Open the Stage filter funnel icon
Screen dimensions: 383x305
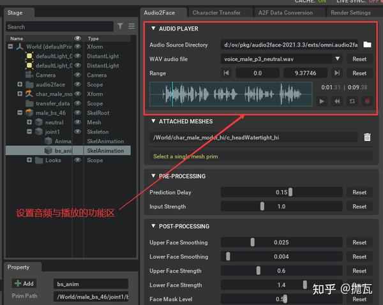pyautogui.click(x=121, y=26)
